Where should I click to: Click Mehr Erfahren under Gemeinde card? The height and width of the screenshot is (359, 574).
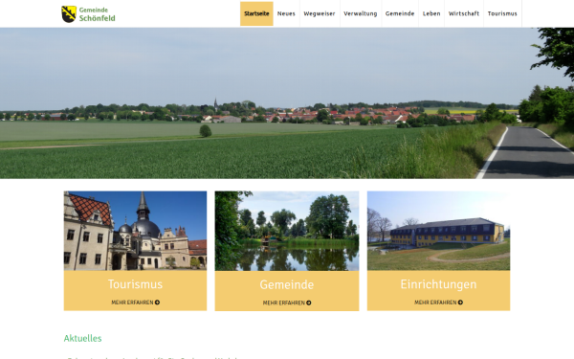coord(287,303)
